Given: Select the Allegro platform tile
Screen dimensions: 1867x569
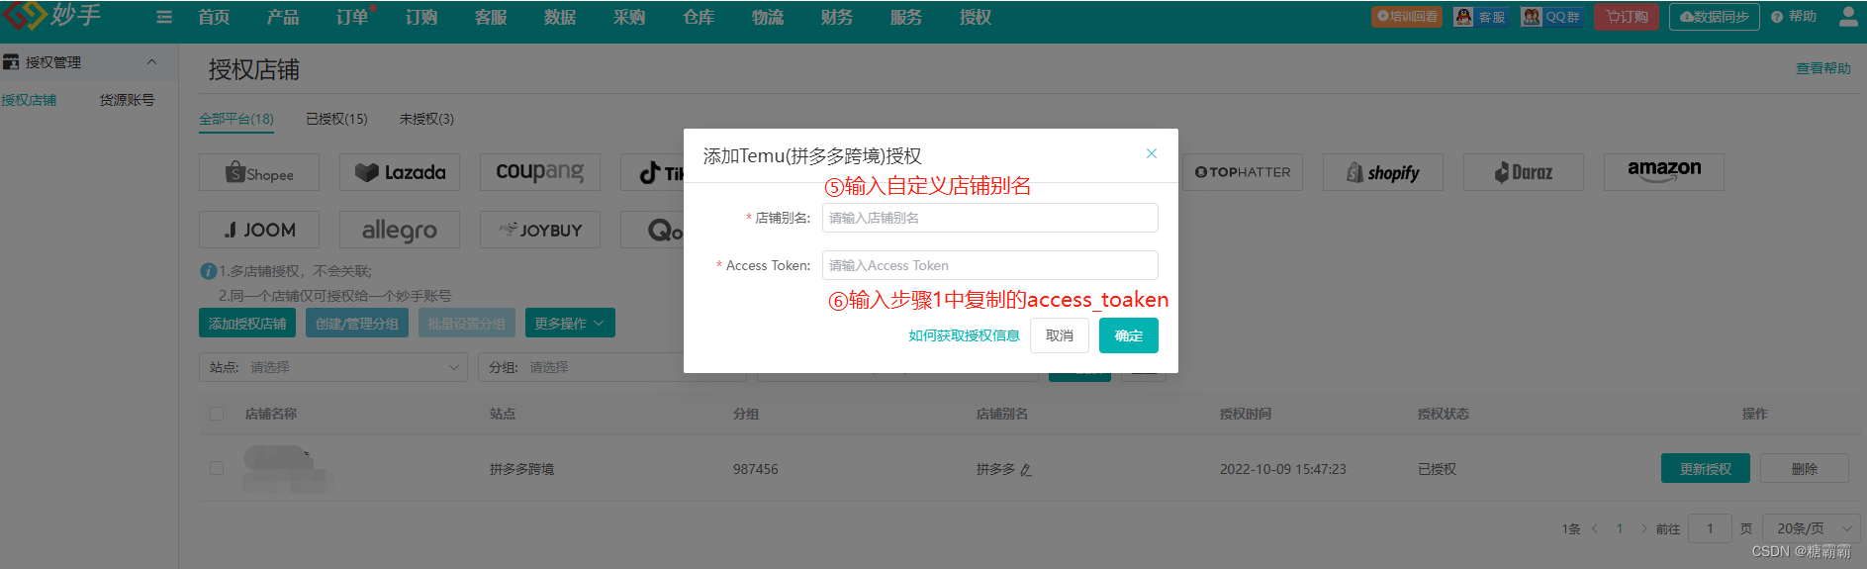Looking at the screenshot, I should [x=400, y=230].
